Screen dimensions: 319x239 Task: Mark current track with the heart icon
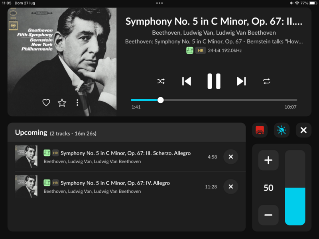pos(46,103)
